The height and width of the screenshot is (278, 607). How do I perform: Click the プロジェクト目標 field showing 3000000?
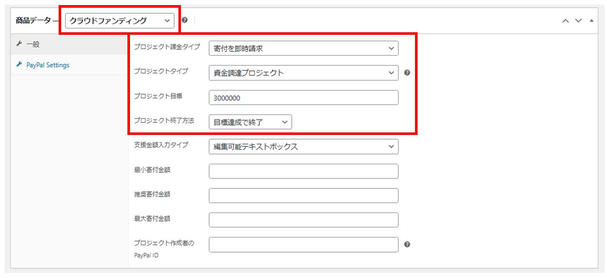pos(303,98)
